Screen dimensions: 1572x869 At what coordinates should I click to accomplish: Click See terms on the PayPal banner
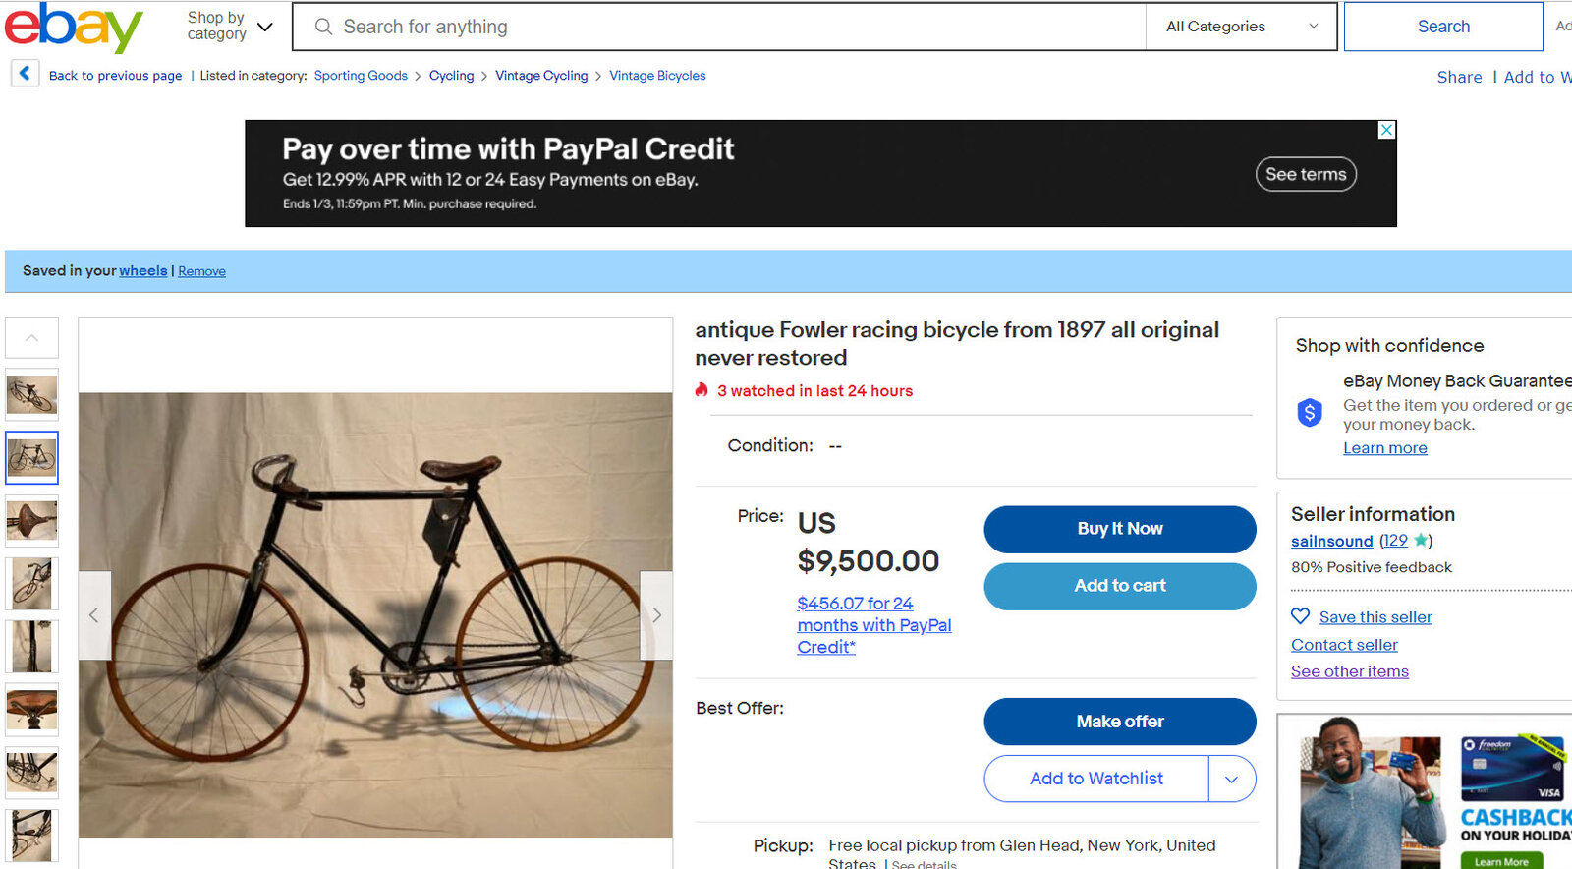1306,174
